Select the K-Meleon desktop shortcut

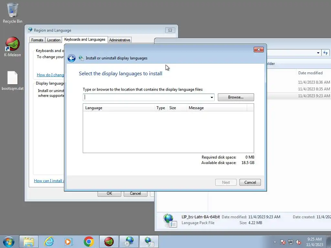13,47
